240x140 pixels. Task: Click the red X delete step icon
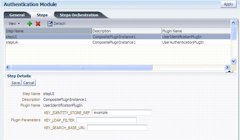pyautogui.click(x=38, y=24)
